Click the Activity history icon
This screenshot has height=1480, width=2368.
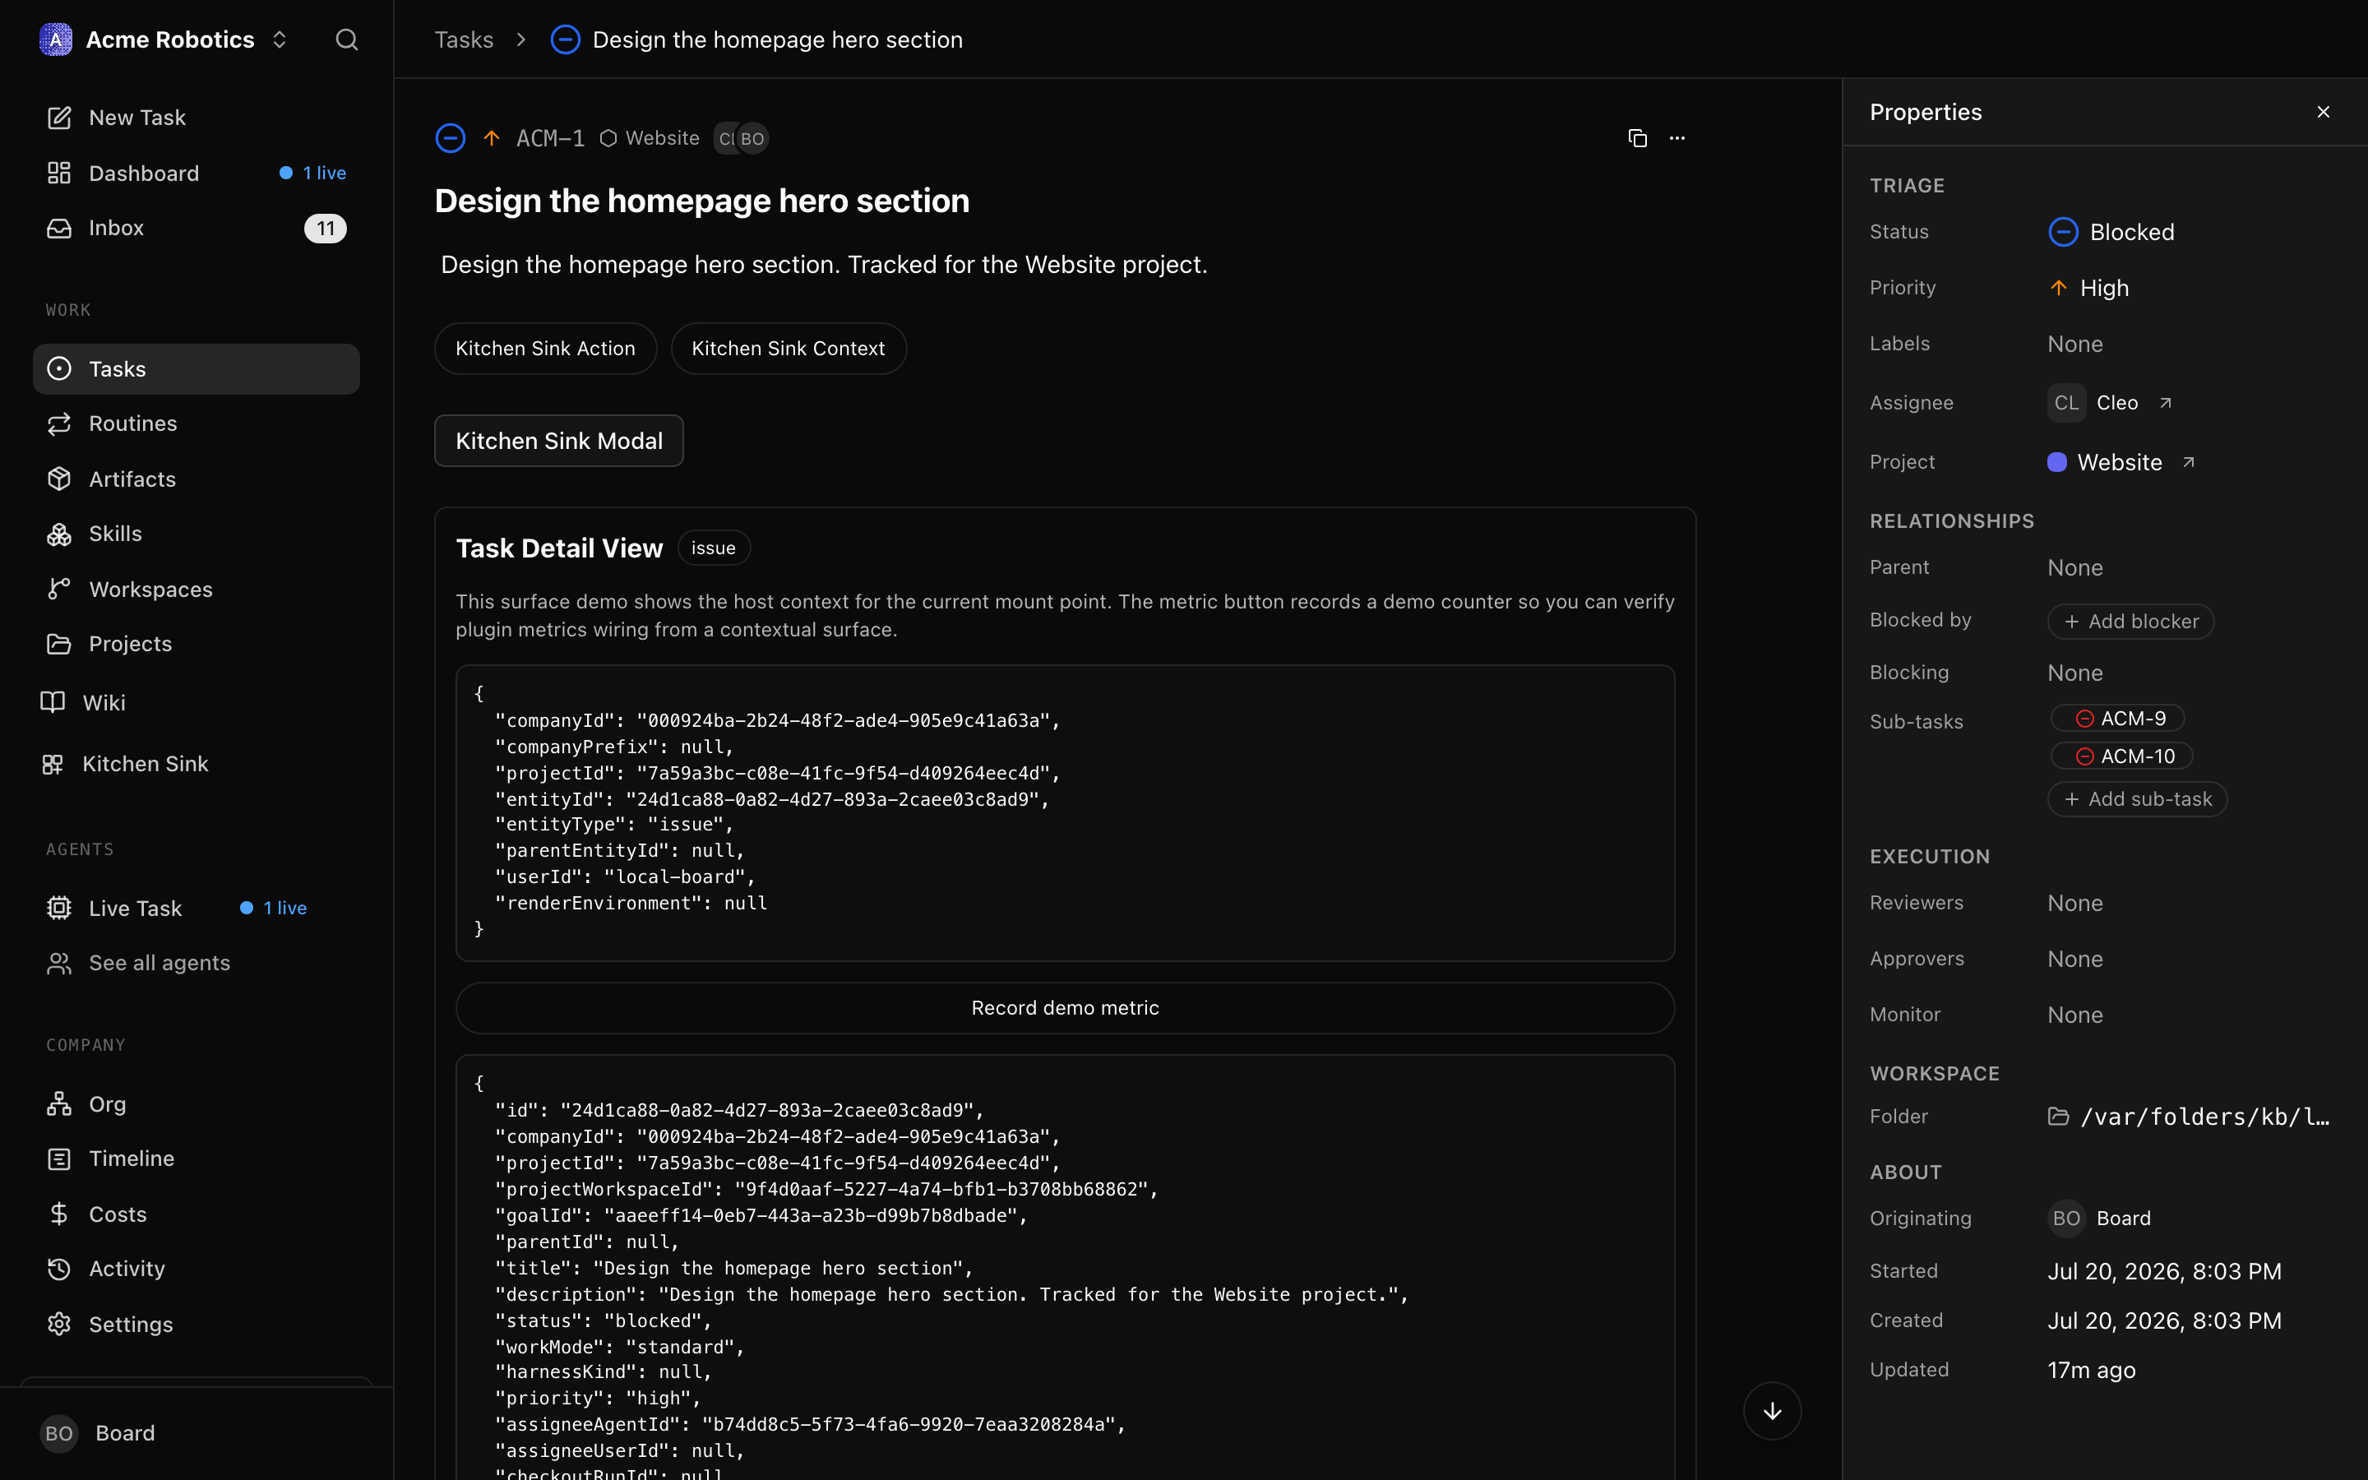pyautogui.click(x=58, y=1269)
